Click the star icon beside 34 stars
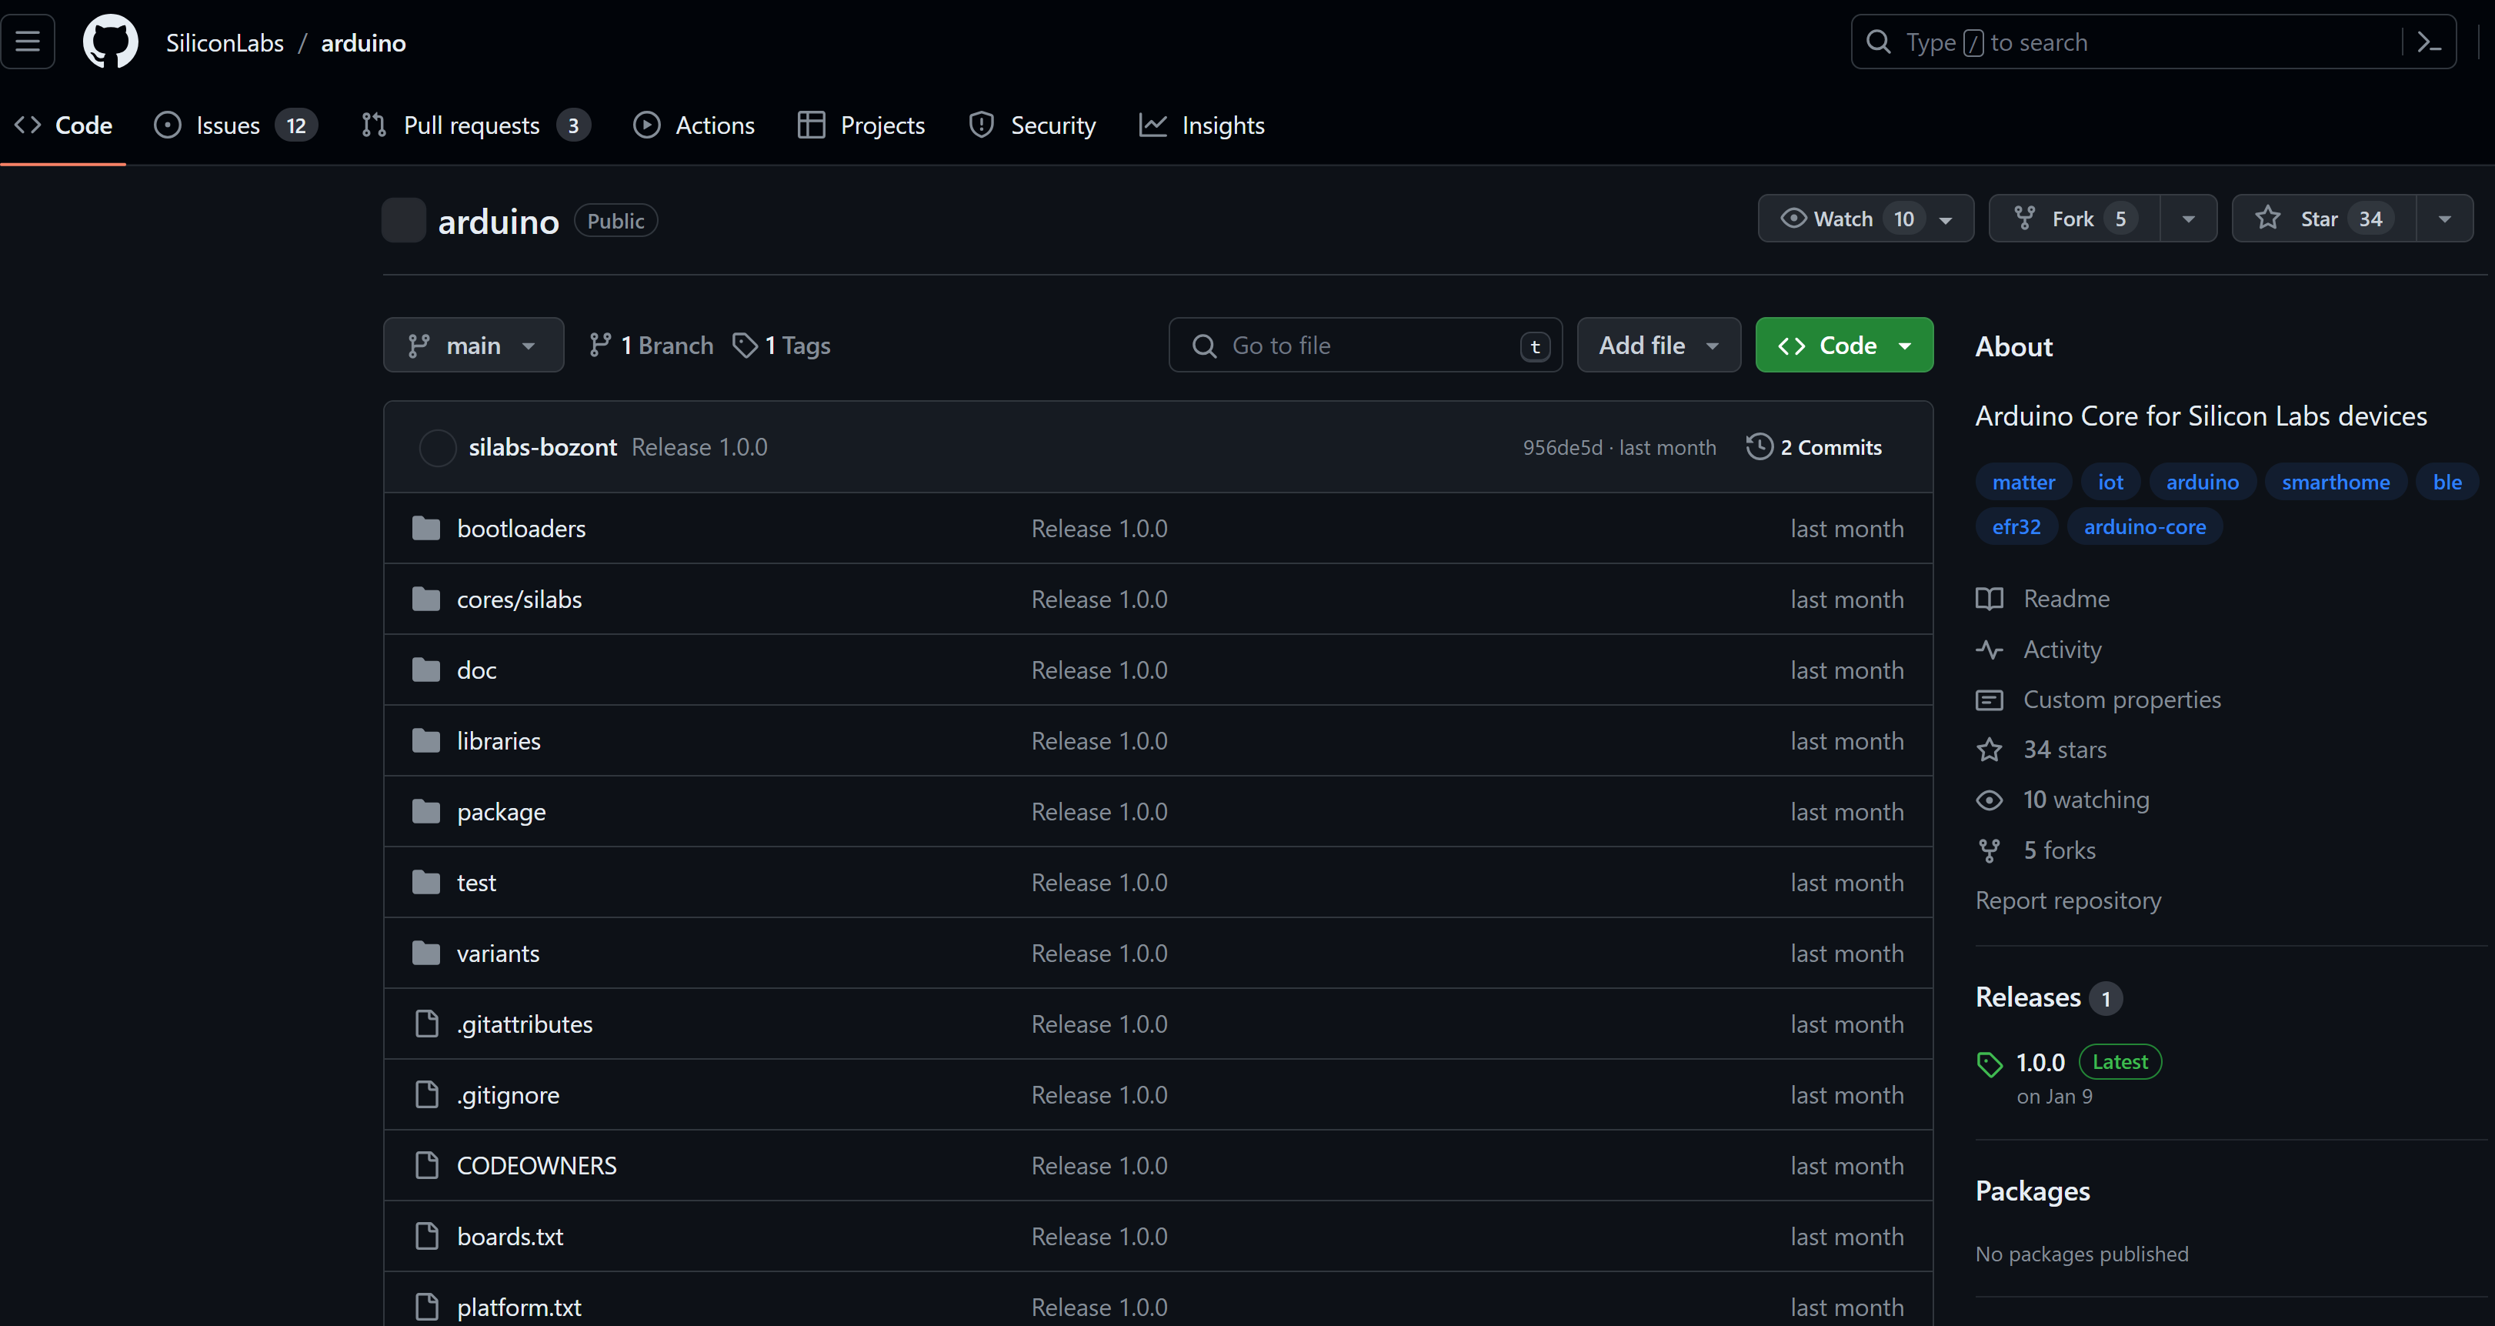This screenshot has height=1326, width=2495. [1990, 750]
